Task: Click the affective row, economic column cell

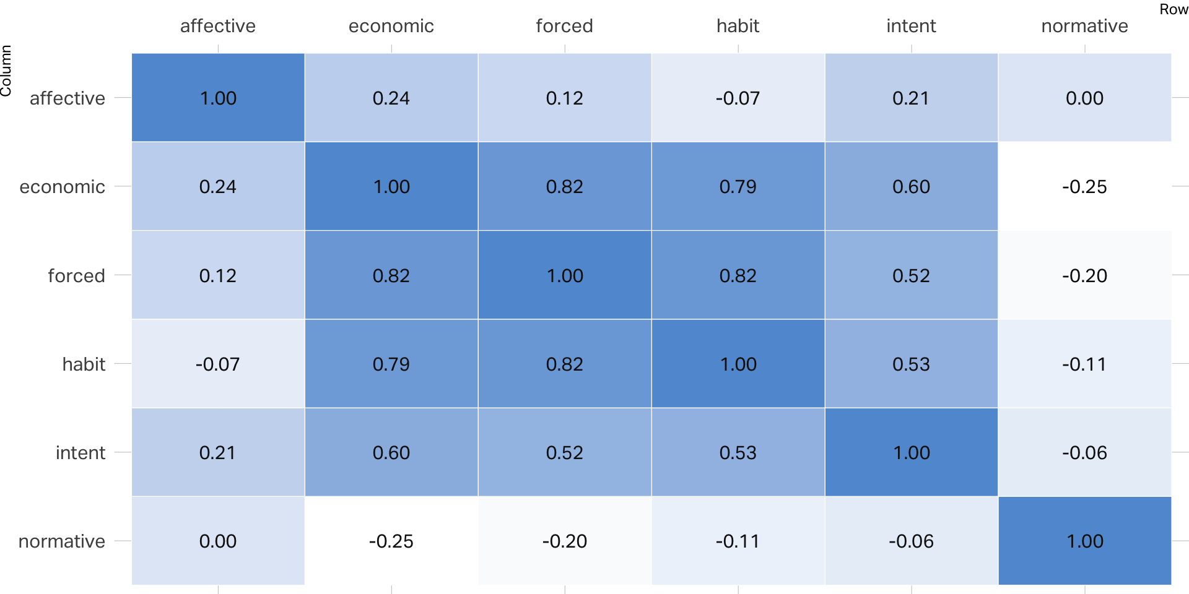Action: pos(391,98)
